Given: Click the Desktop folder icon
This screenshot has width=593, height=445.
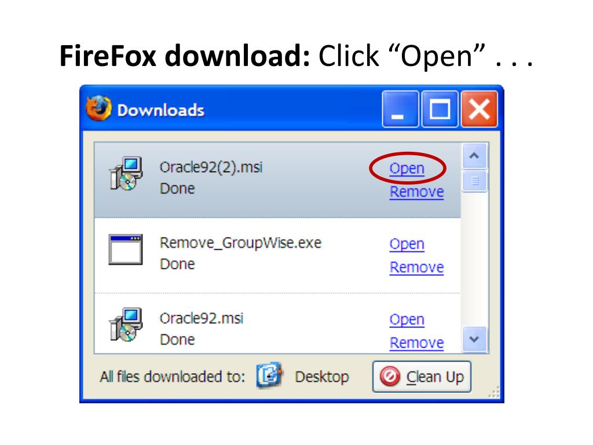Looking at the screenshot, I should [269, 375].
